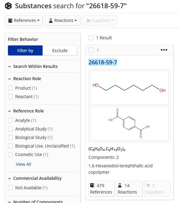Check the Product reaction role filter
The image size is (180, 203).
[10, 88]
